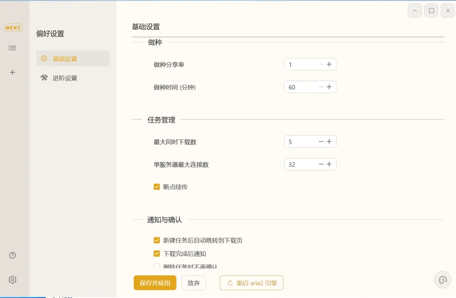Click the plus icon to add task

tap(13, 72)
